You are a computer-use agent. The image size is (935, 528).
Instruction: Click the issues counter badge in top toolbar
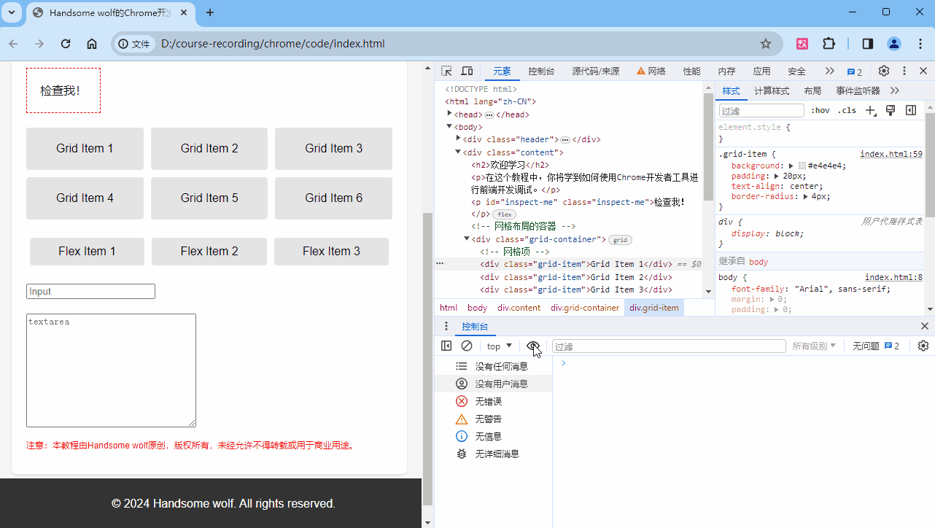[855, 71]
